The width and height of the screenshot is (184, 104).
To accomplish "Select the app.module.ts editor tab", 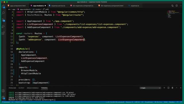I will pos(38,6).
